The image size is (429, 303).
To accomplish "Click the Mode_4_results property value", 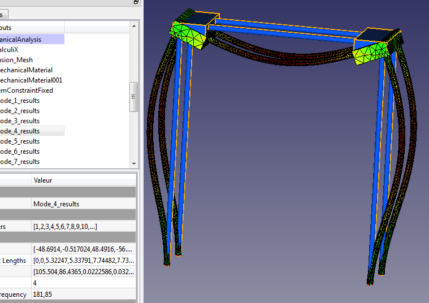I will click(84, 204).
